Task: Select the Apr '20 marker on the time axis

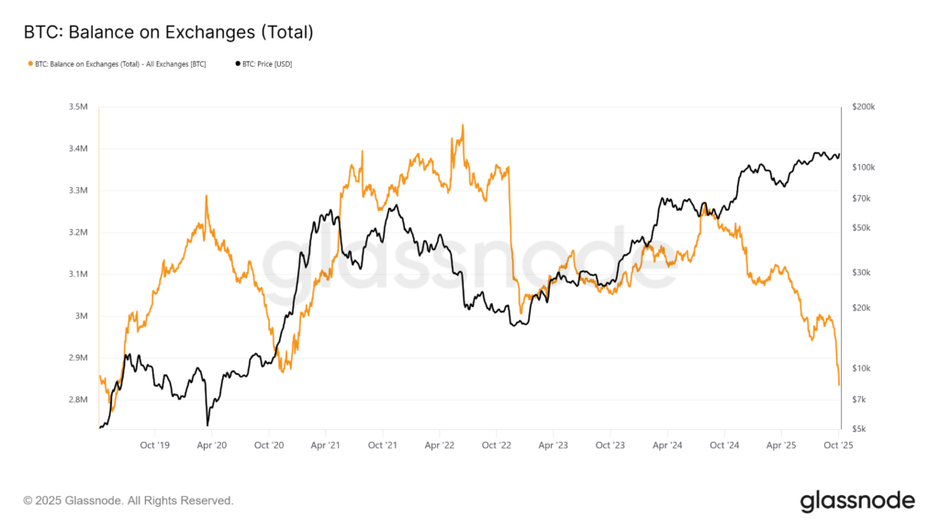Action: point(212,445)
